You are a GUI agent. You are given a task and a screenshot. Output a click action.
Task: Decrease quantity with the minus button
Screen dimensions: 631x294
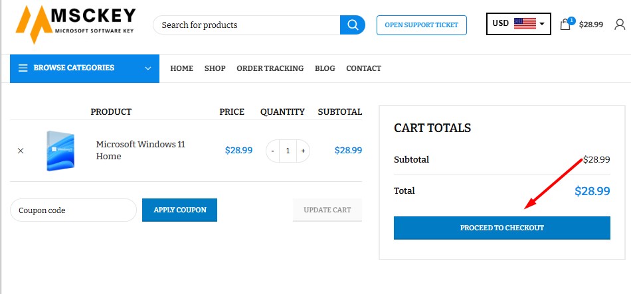coord(272,151)
